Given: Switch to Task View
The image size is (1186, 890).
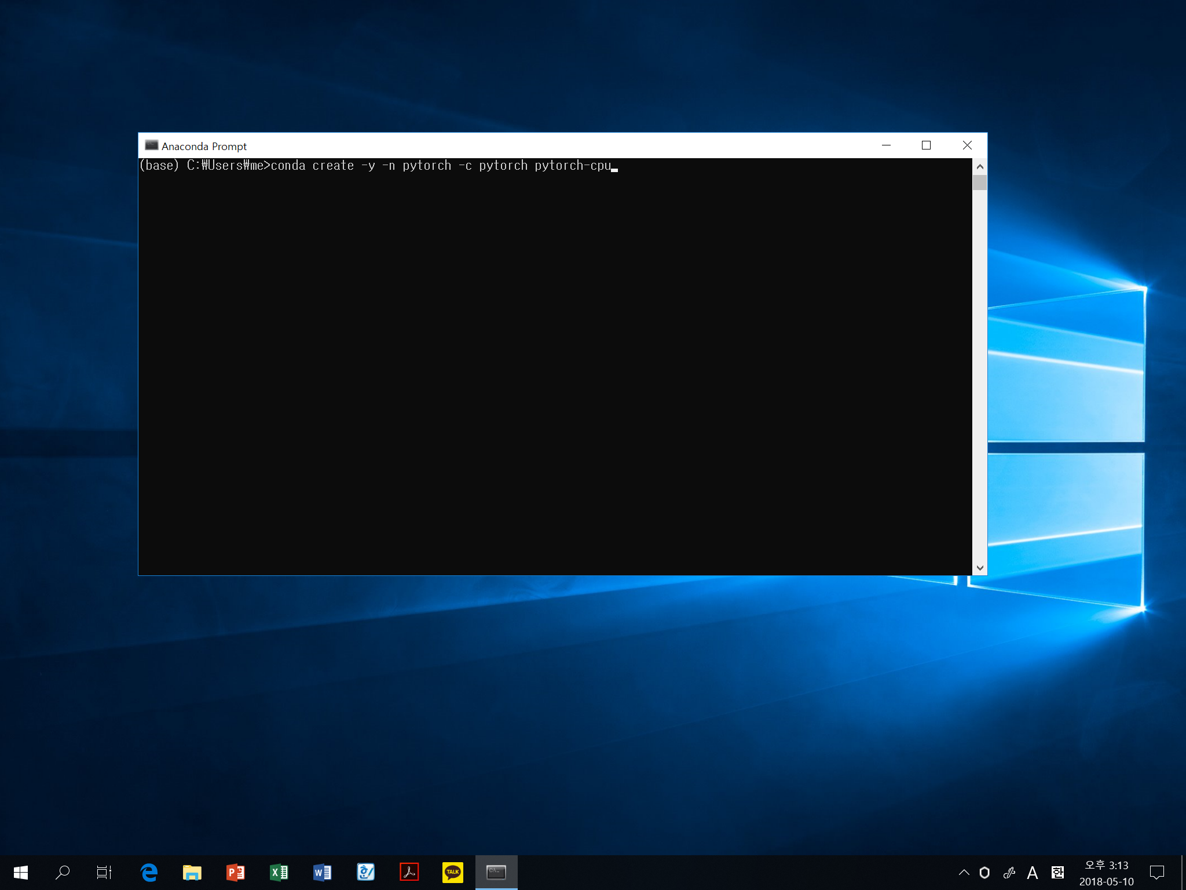Looking at the screenshot, I should click(x=104, y=871).
